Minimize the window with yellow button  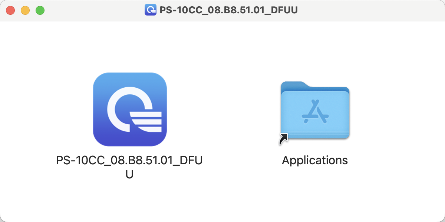[x=25, y=10]
